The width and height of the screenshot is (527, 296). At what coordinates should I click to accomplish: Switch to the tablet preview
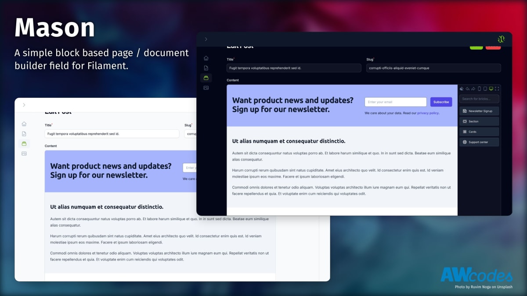point(485,89)
